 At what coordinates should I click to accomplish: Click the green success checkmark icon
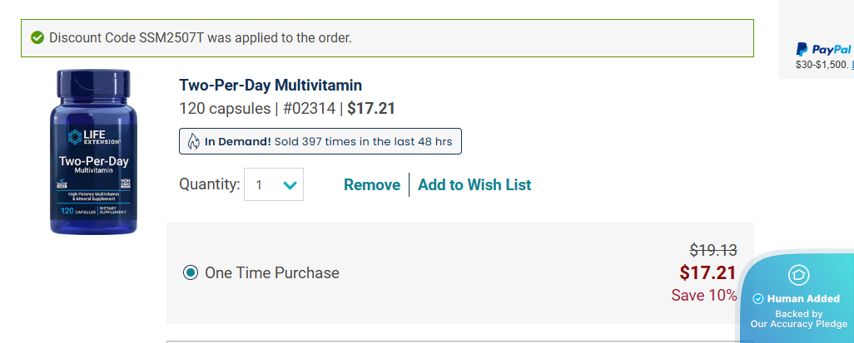point(37,37)
